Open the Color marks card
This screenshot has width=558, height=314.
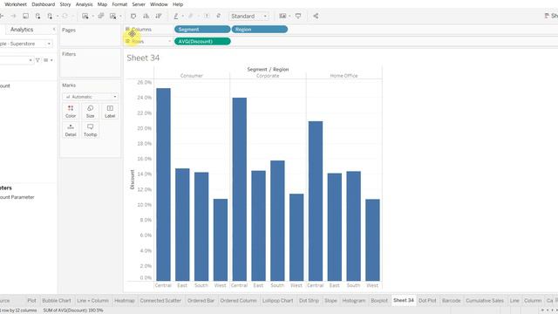pyautogui.click(x=71, y=112)
